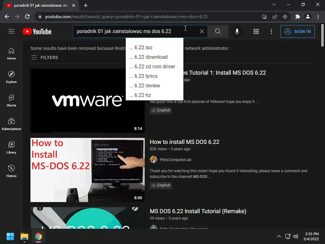
Task: Select suggestion '... 6.22 iso'
Action: [155, 48]
